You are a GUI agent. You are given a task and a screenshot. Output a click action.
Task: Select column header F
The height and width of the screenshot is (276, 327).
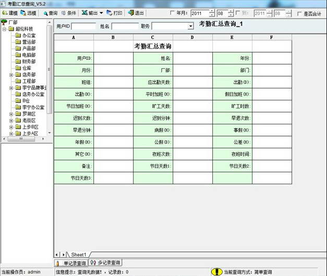(272, 37)
